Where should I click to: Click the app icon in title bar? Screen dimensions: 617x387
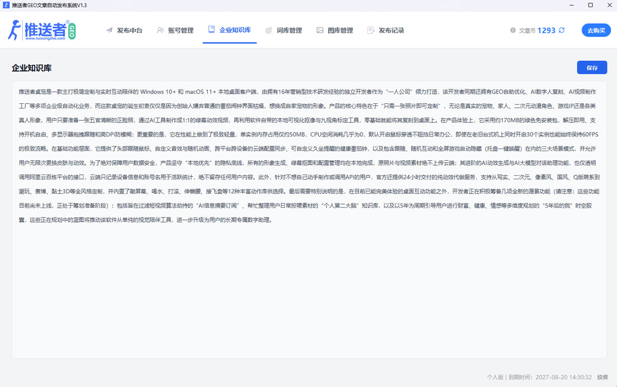point(6,5)
